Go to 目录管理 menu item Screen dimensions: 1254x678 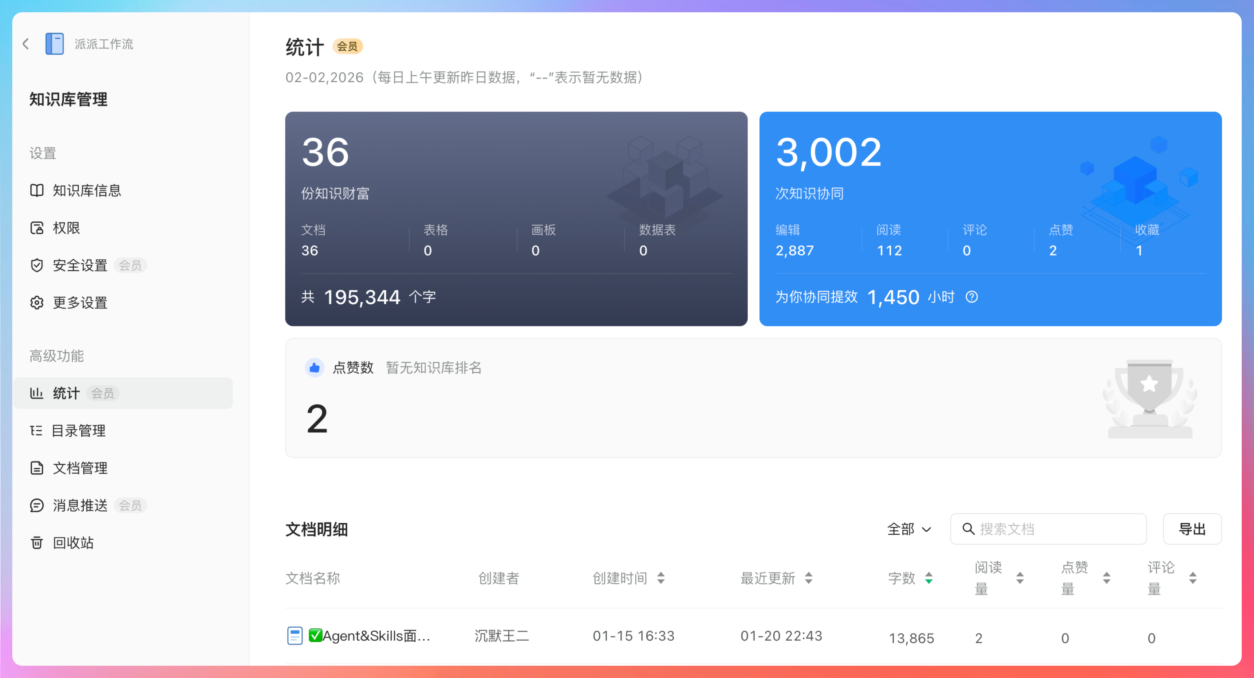(78, 431)
